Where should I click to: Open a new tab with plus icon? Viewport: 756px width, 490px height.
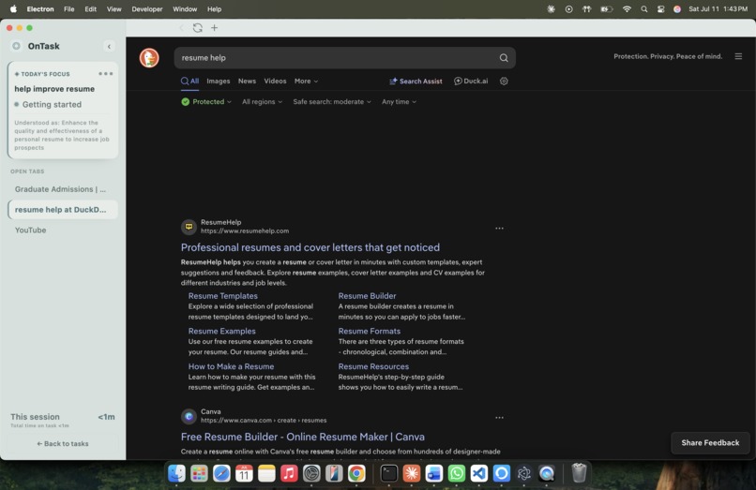coord(215,28)
